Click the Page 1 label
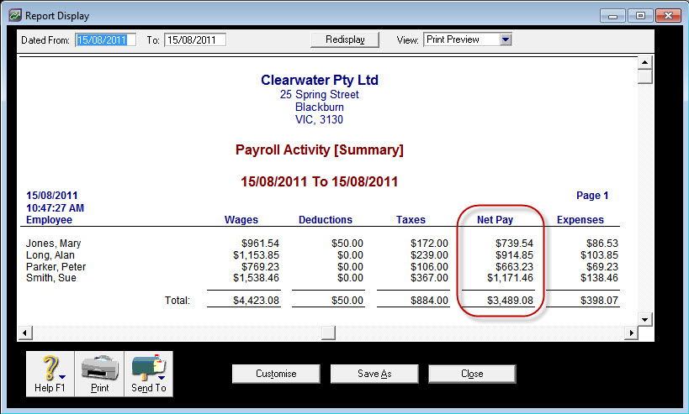 592,196
